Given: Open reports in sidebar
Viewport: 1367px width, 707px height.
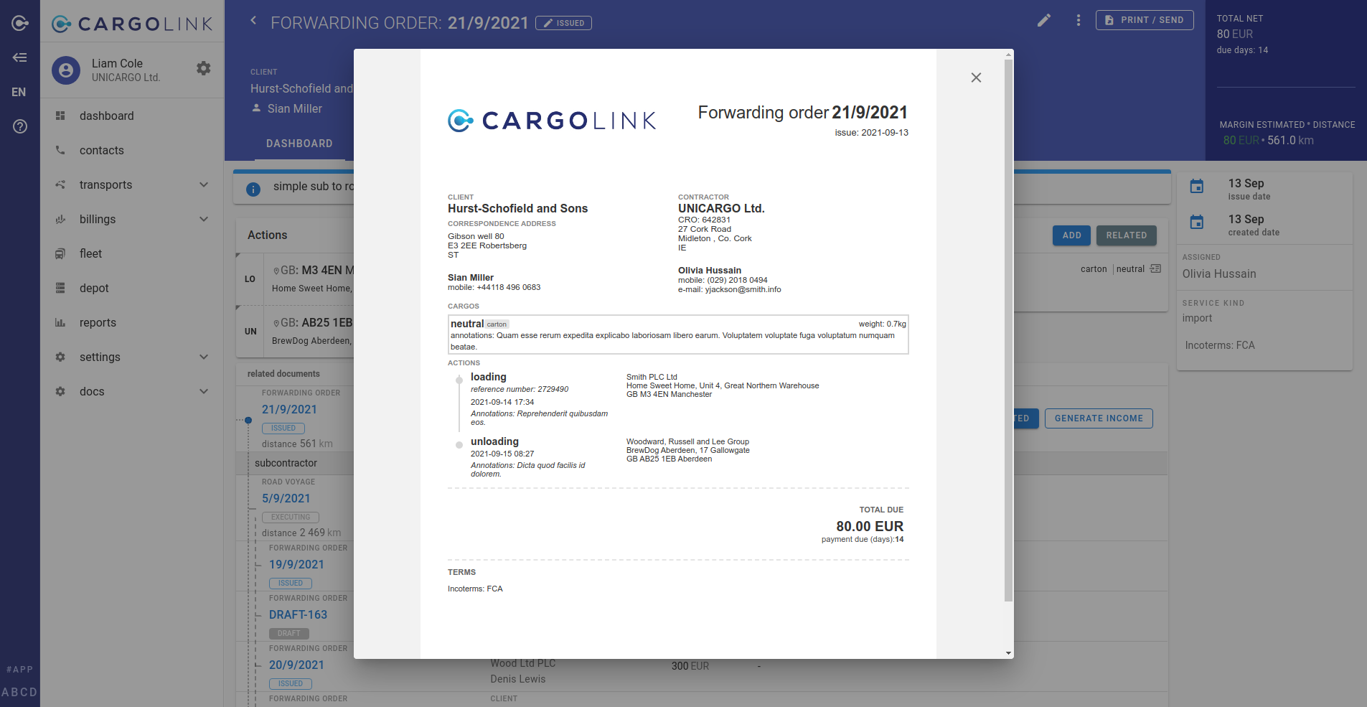Looking at the screenshot, I should pyautogui.click(x=132, y=322).
